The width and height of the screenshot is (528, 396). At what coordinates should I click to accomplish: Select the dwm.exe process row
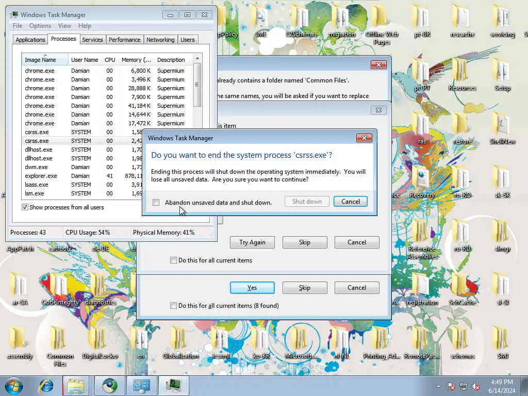coord(82,167)
